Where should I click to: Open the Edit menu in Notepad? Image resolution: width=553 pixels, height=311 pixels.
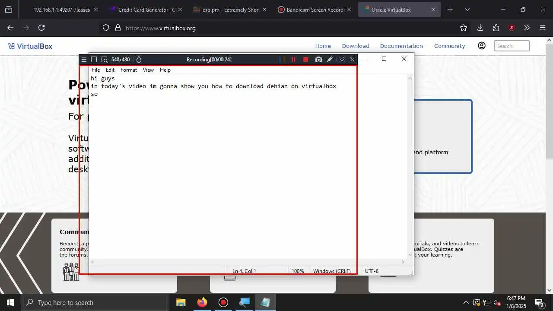click(x=110, y=70)
